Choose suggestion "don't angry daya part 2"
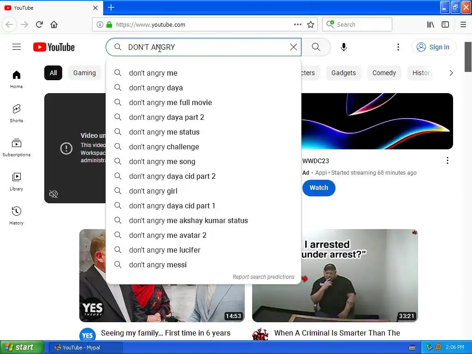The height and width of the screenshot is (354, 472). click(x=203, y=117)
